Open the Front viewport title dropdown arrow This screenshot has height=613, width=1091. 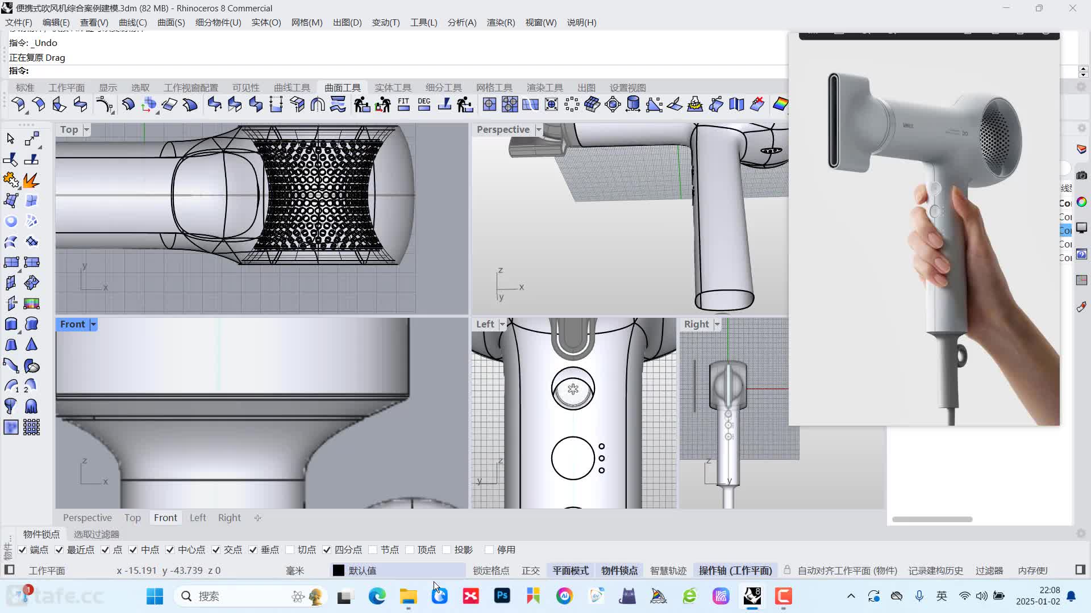(x=93, y=324)
